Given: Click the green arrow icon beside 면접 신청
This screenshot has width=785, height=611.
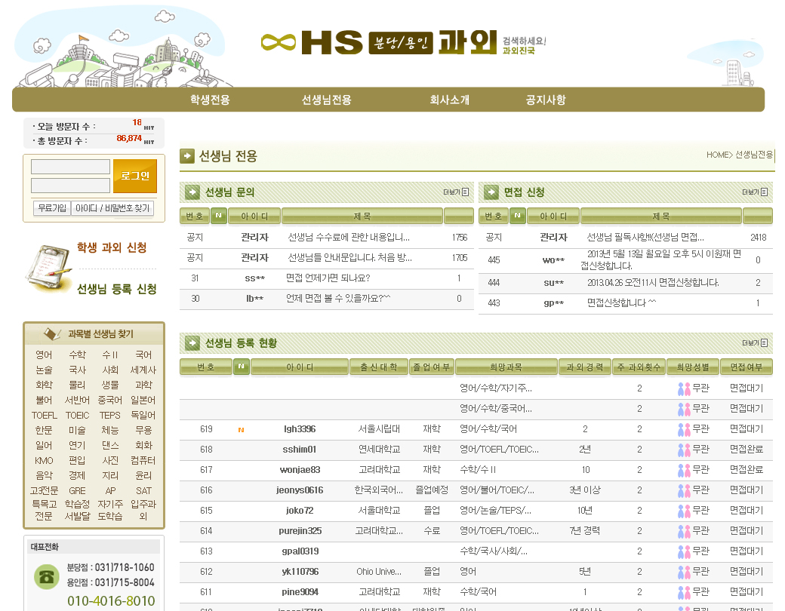Looking at the screenshot, I should [491, 192].
